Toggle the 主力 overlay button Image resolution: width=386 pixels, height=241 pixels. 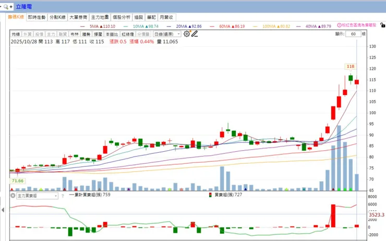(x=51, y=34)
